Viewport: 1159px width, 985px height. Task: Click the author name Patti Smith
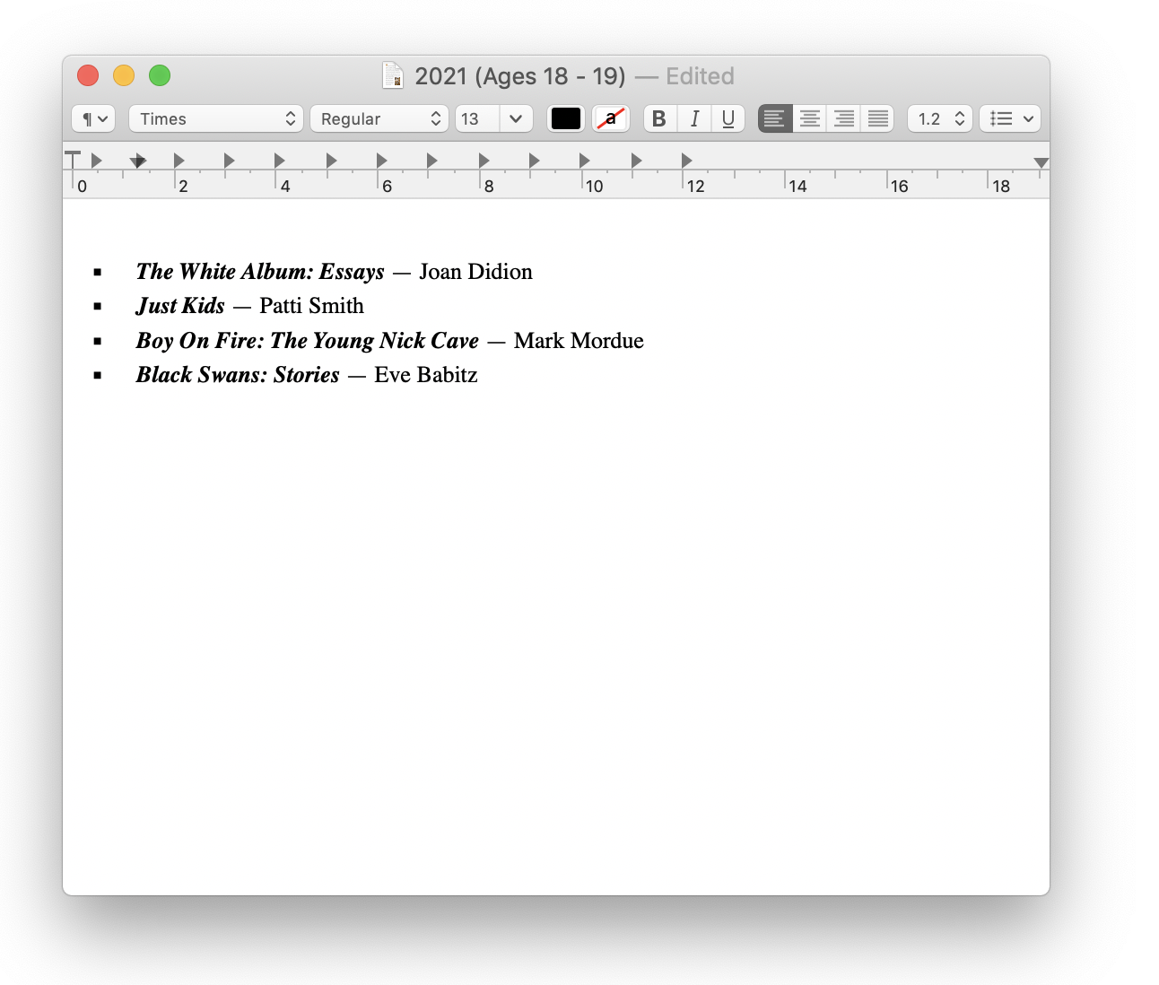point(311,306)
